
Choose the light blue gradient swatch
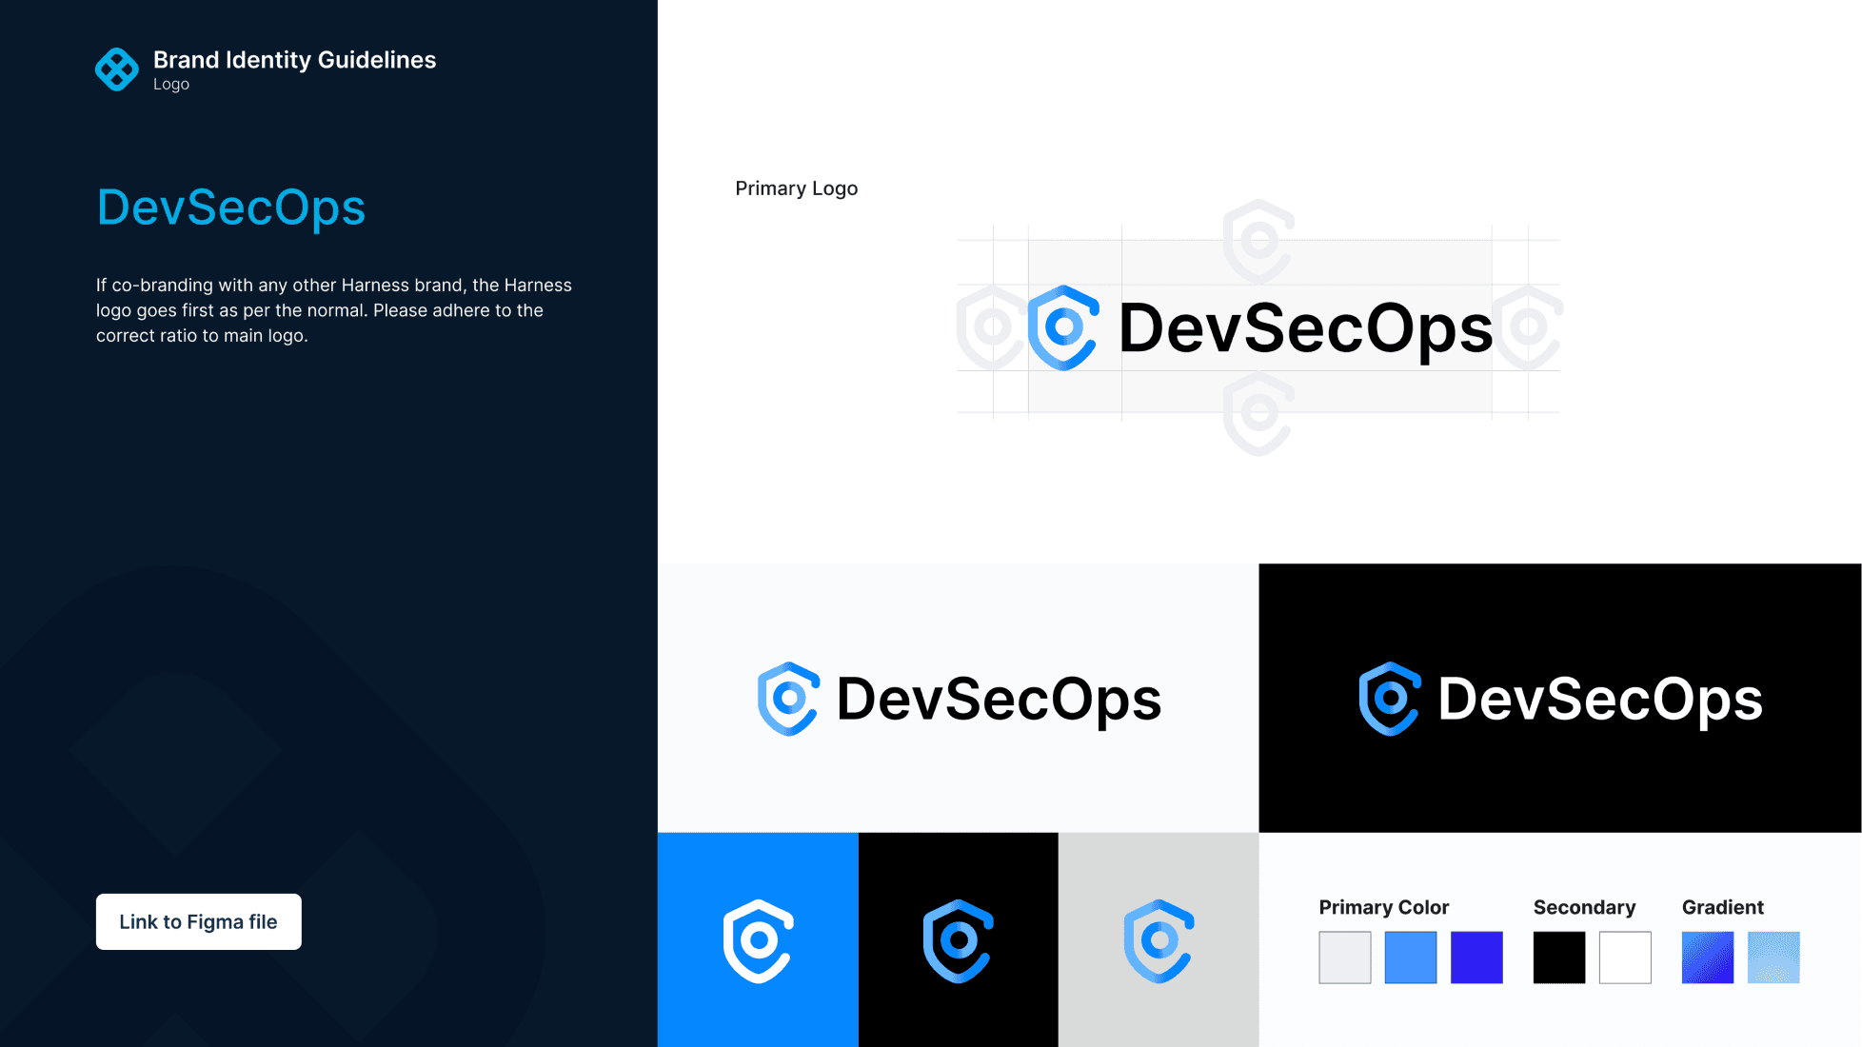(x=1773, y=958)
